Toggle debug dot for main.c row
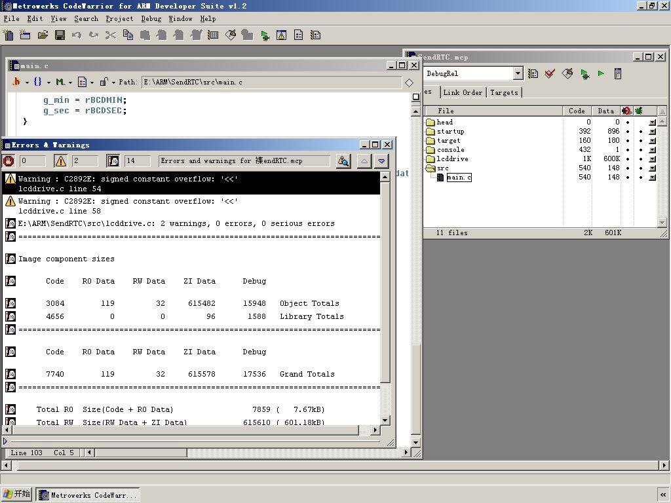 pos(641,177)
